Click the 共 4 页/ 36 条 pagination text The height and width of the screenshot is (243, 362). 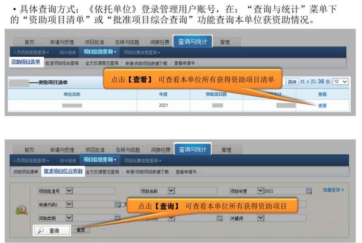(315, 82)
